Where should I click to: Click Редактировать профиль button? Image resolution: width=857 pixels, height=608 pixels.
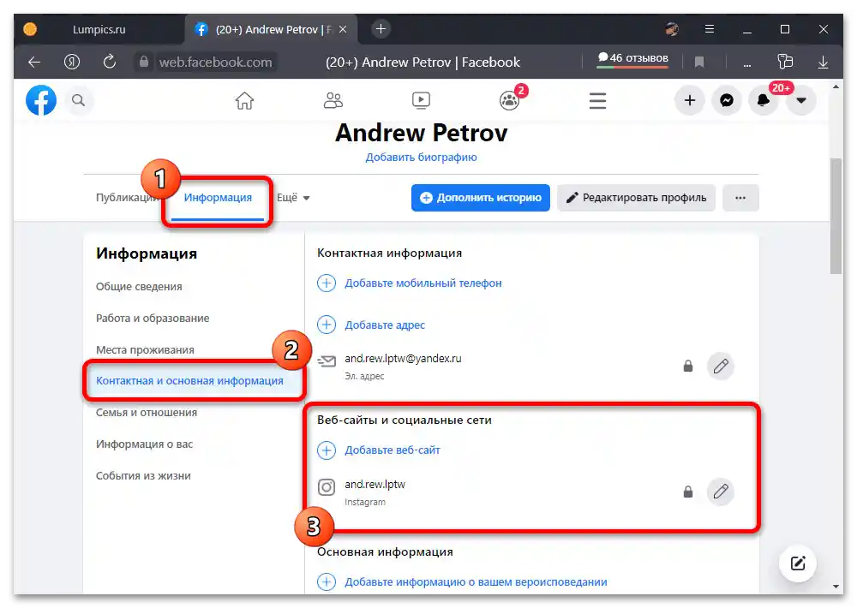coord(636,198)
